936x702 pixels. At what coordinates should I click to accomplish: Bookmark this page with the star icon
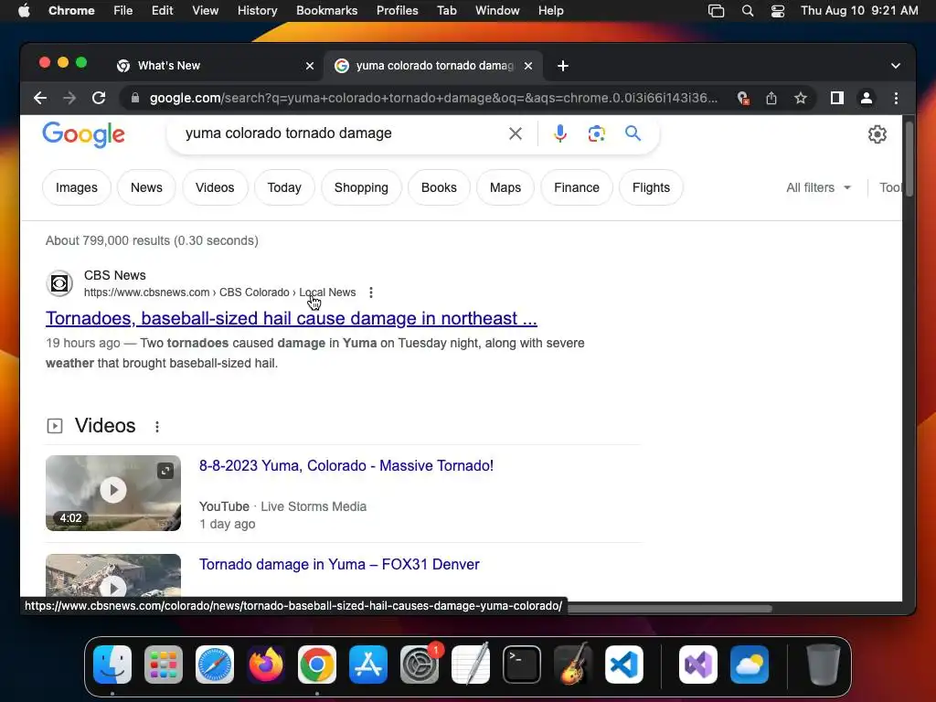(801, 98)
